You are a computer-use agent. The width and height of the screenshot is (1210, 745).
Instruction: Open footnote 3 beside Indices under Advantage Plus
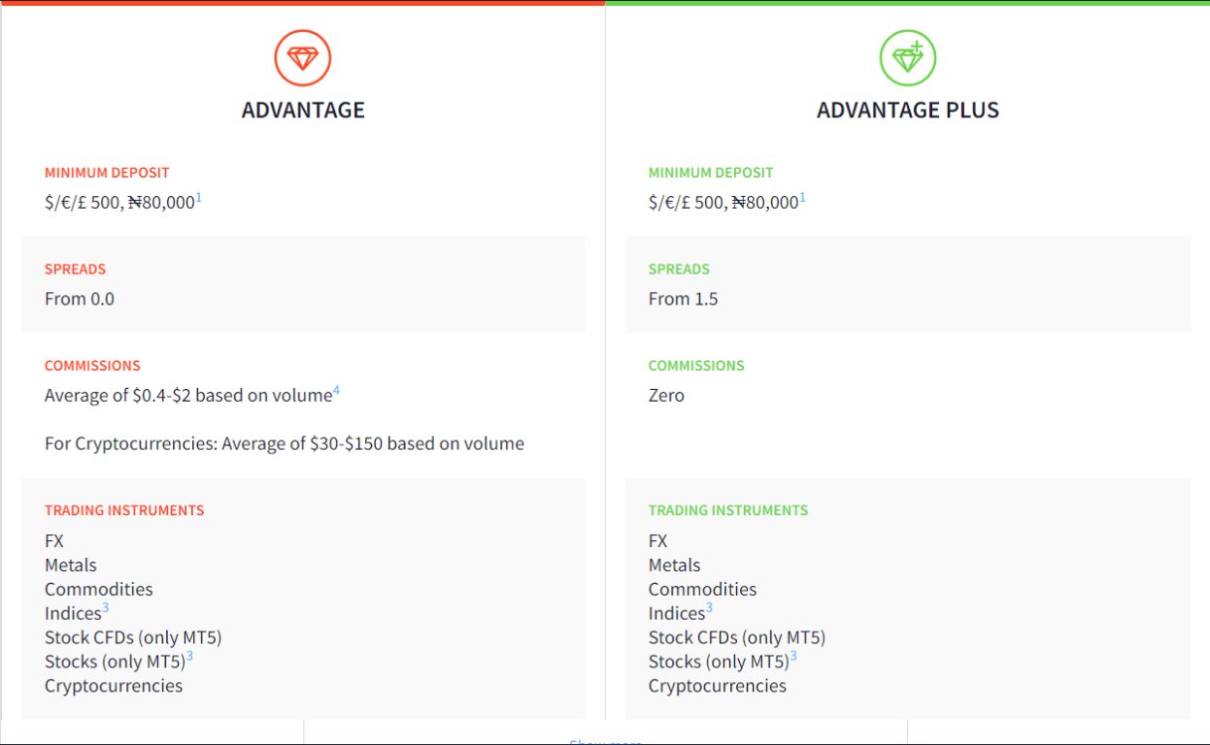click(x=709, y=609)
